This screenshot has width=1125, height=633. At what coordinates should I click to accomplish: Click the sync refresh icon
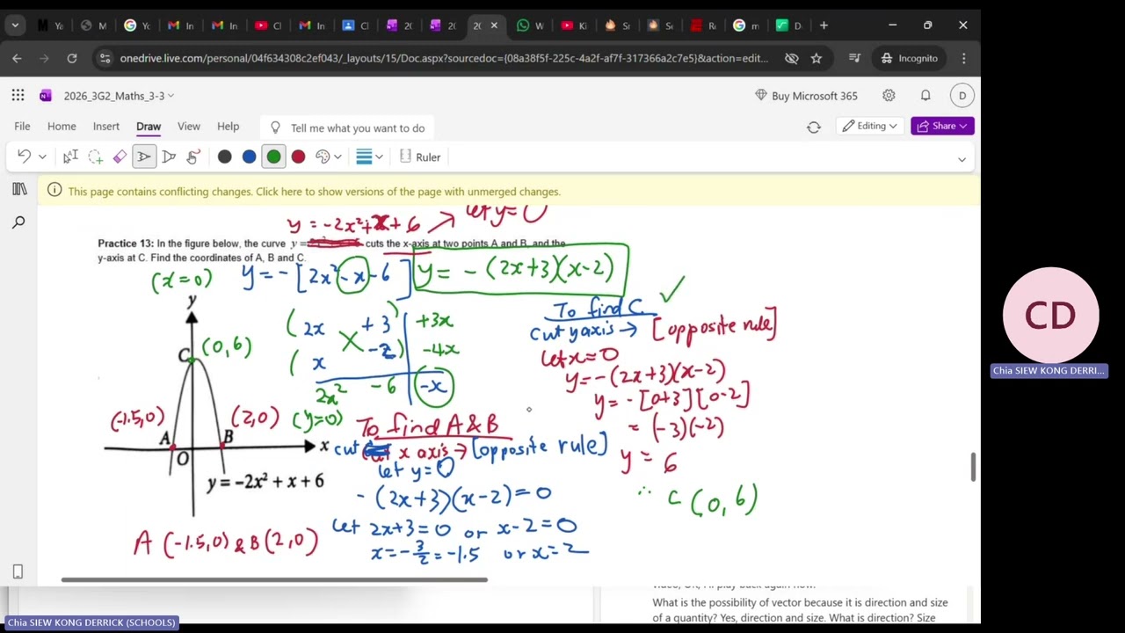(814, 127)
